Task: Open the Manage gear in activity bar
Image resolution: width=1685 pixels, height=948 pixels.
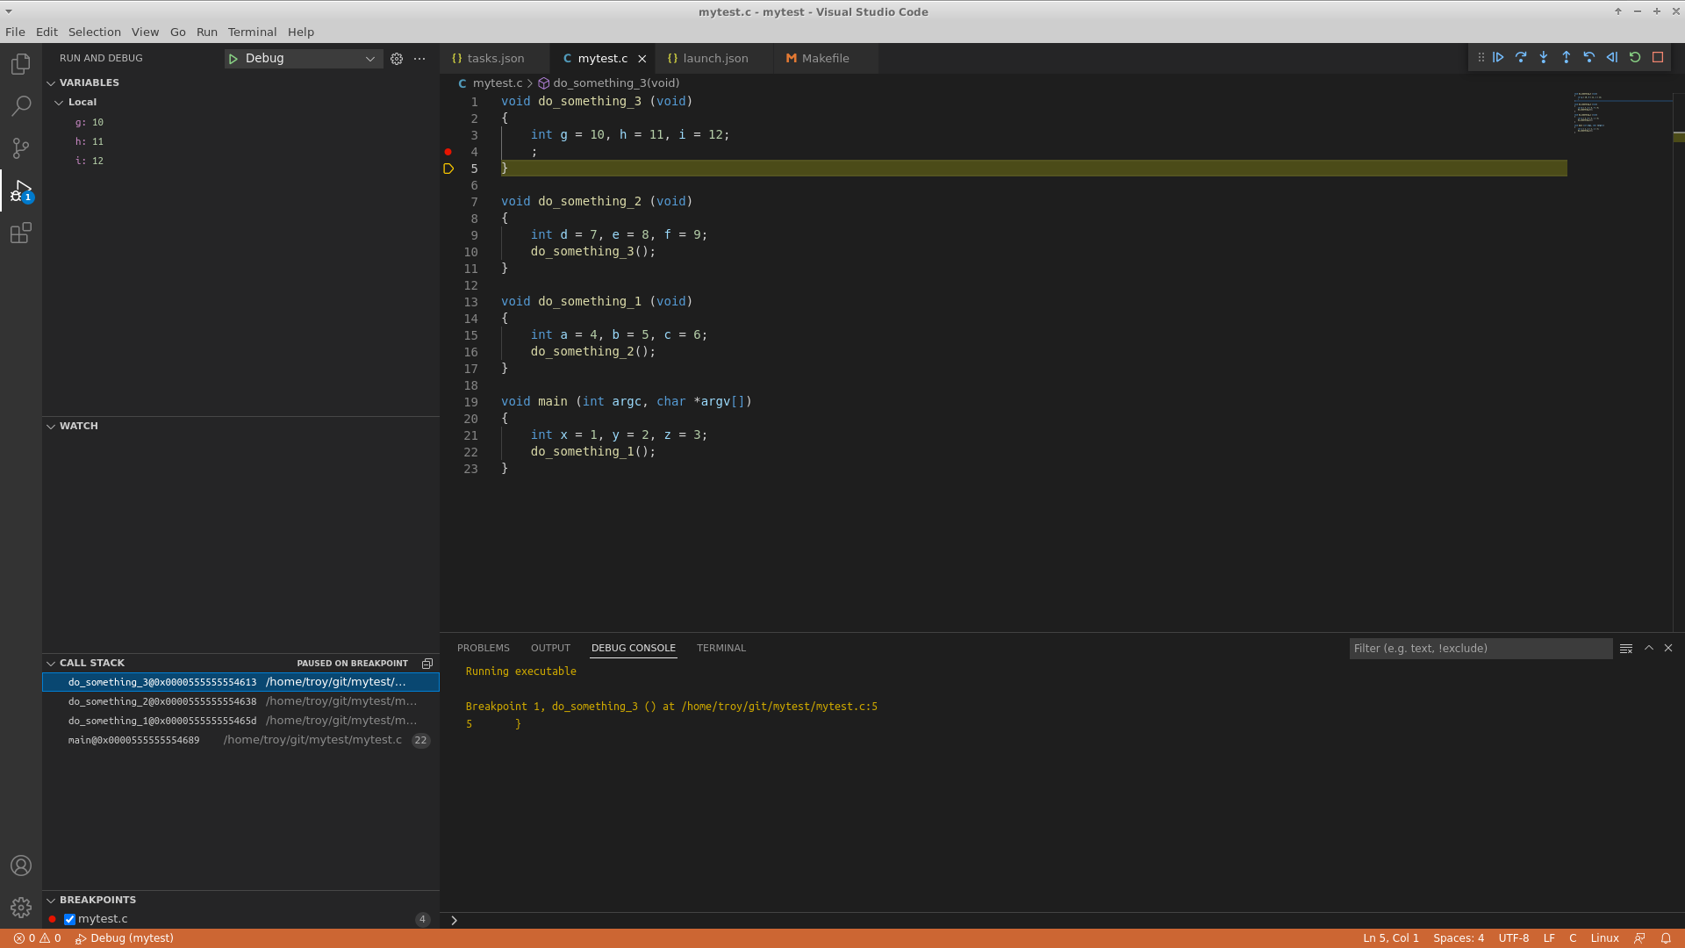Action: pyautogui.click(x=21, y=908)
